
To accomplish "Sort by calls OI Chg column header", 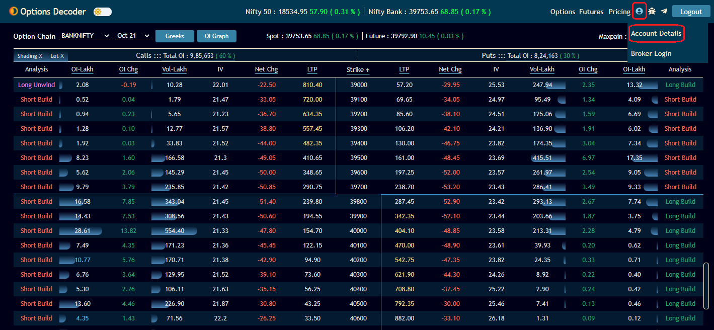I will point(128,69).
